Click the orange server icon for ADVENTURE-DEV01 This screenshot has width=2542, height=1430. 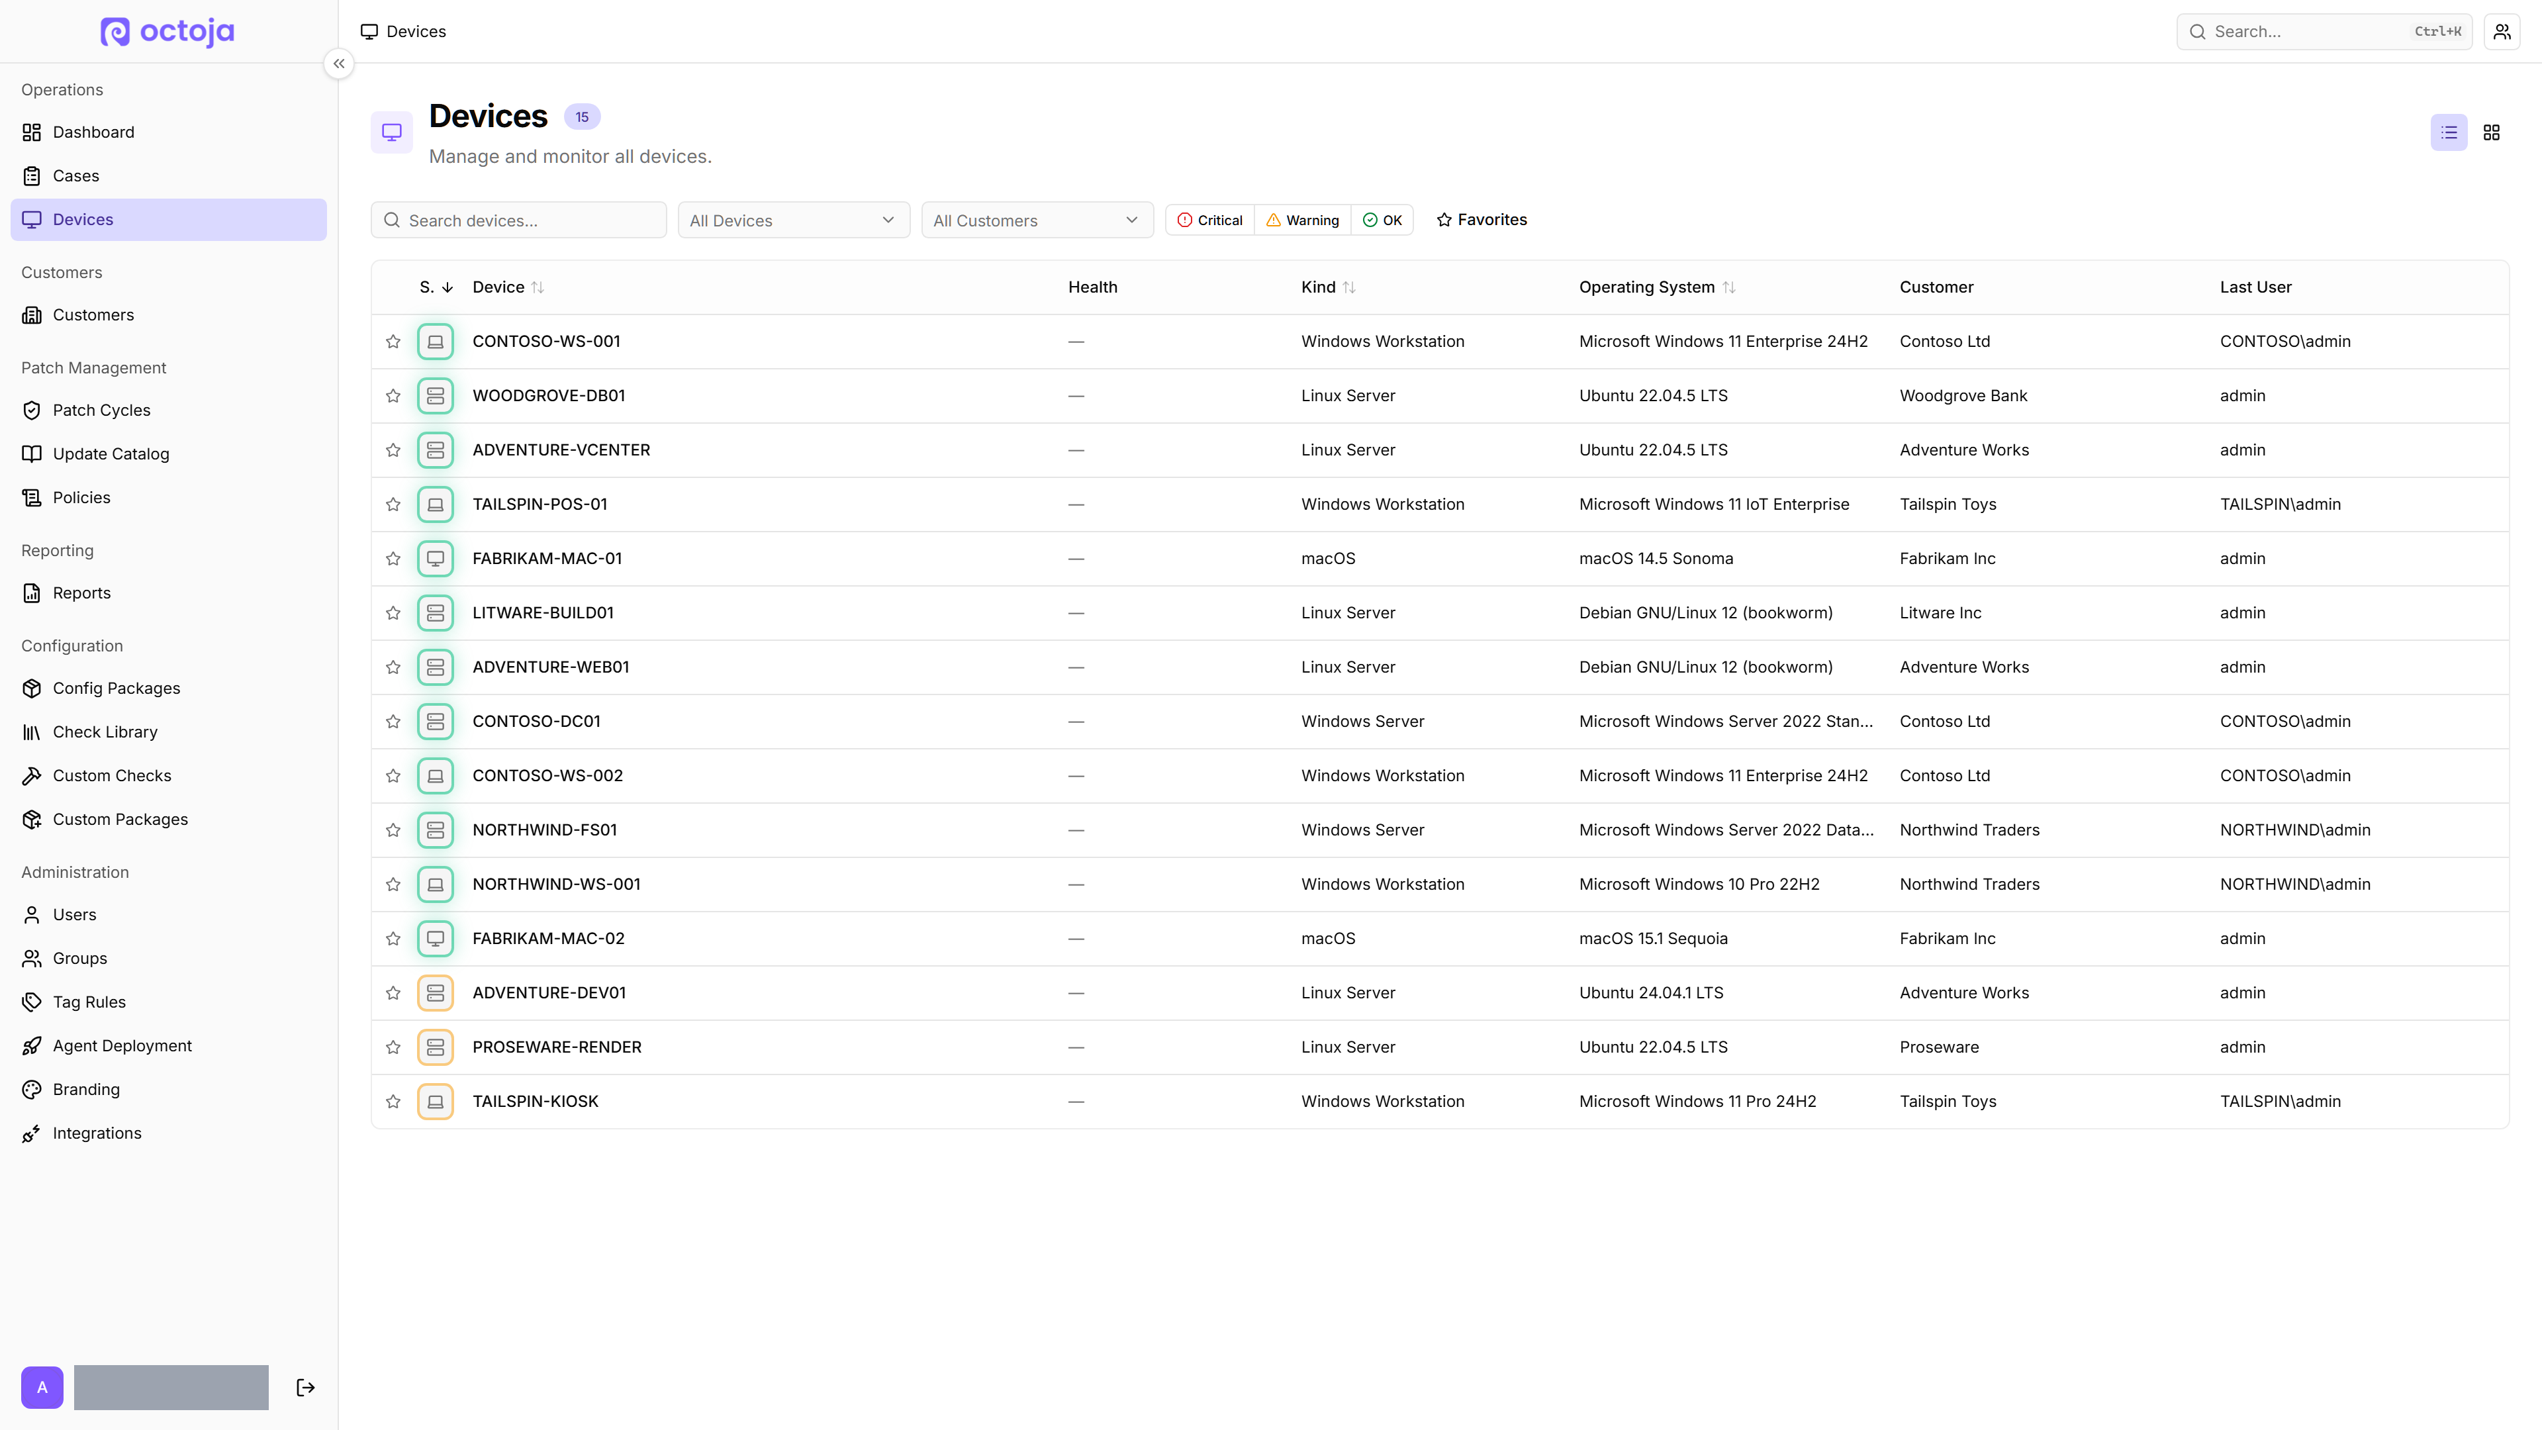435,993
